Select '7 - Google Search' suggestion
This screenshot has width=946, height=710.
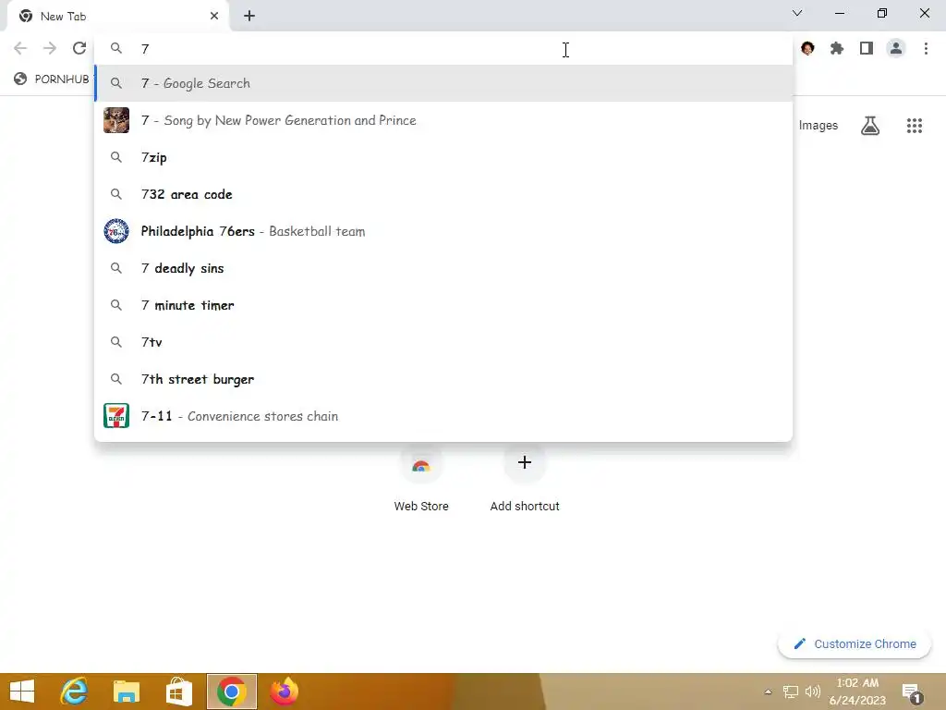(443, 83)
